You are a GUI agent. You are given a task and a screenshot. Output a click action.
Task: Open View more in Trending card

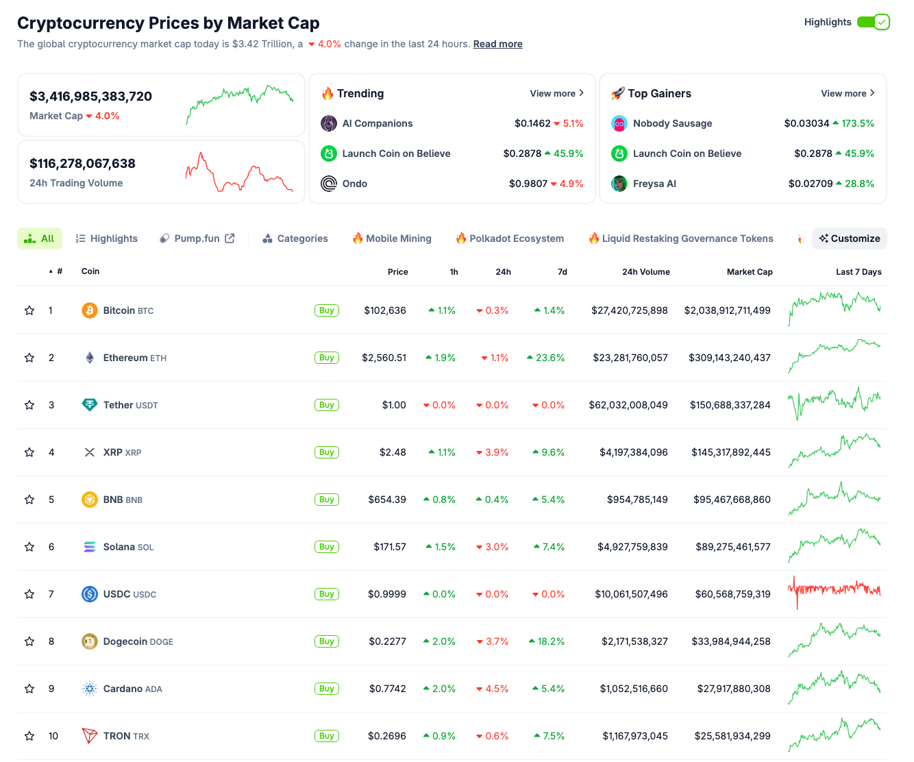[x=557, y=93]
